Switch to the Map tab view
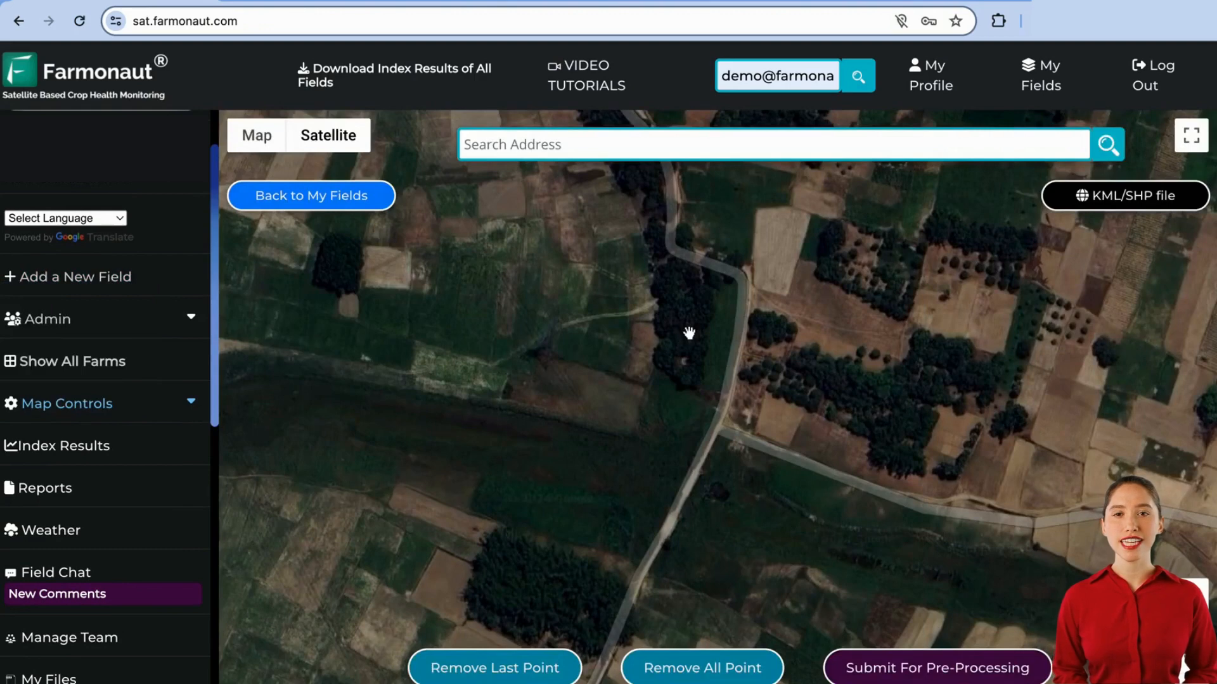 click(257, 136)
